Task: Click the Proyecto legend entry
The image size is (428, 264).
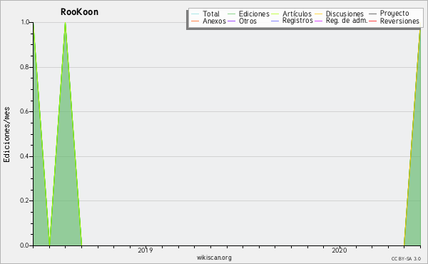Action: (394, 14)
